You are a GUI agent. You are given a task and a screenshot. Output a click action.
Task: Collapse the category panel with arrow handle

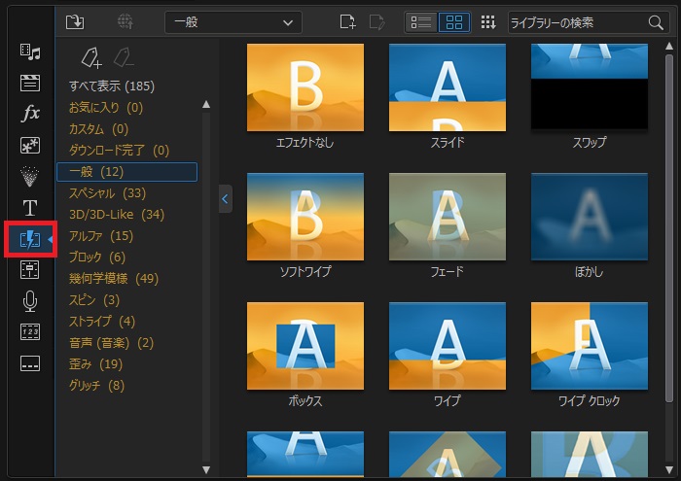click(x=226, y=199)
